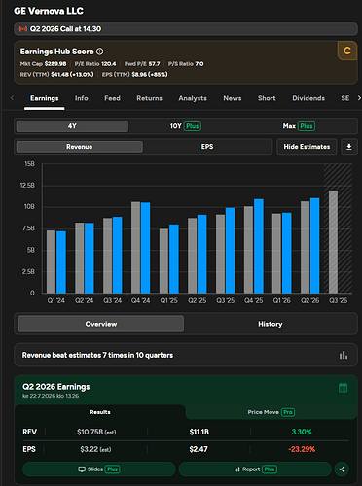Click the Q1 '24 gray estimate bar
This screenshot has width=362, height=486.
click(51, 261)
